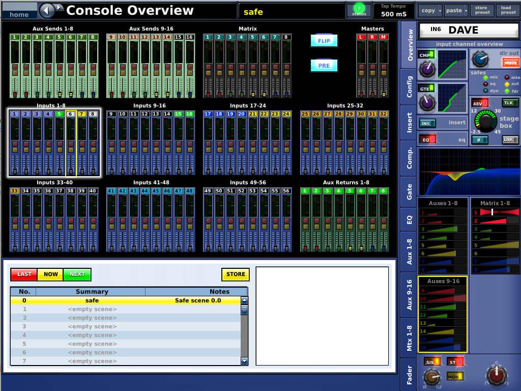Click the load preset button
This screenshot has height=391, width=521.
508,10
